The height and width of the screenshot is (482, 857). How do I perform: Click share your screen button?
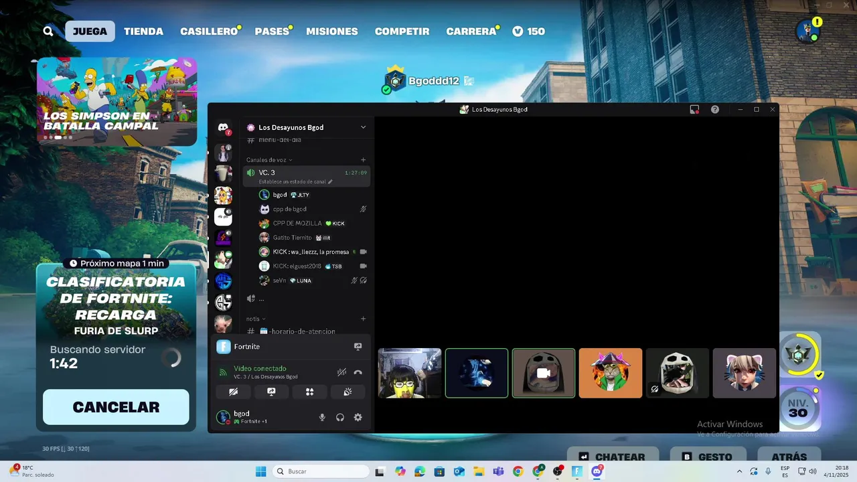(271, 392)
